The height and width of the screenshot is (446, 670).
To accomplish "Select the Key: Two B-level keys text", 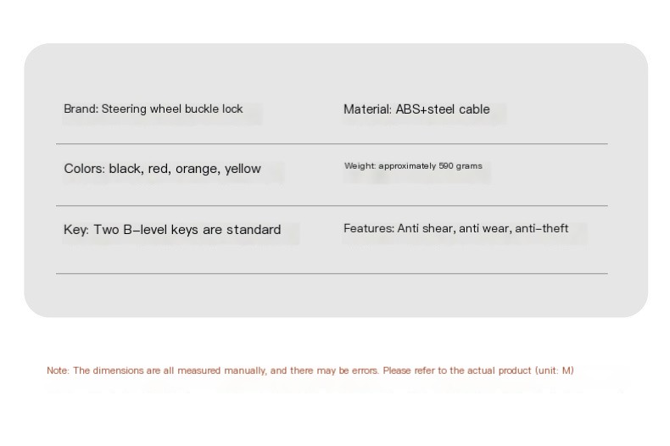I will point(171,230).
